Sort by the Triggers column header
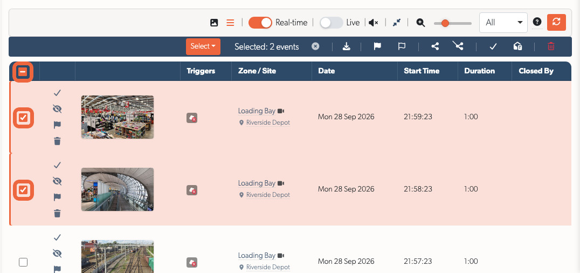 (x=201, y=71)
